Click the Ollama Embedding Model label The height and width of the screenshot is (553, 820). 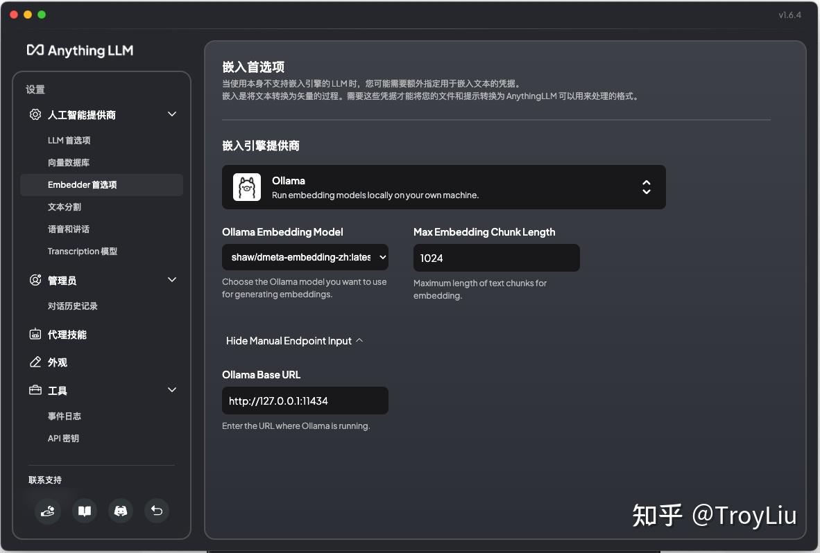click(x=282, y=232)
